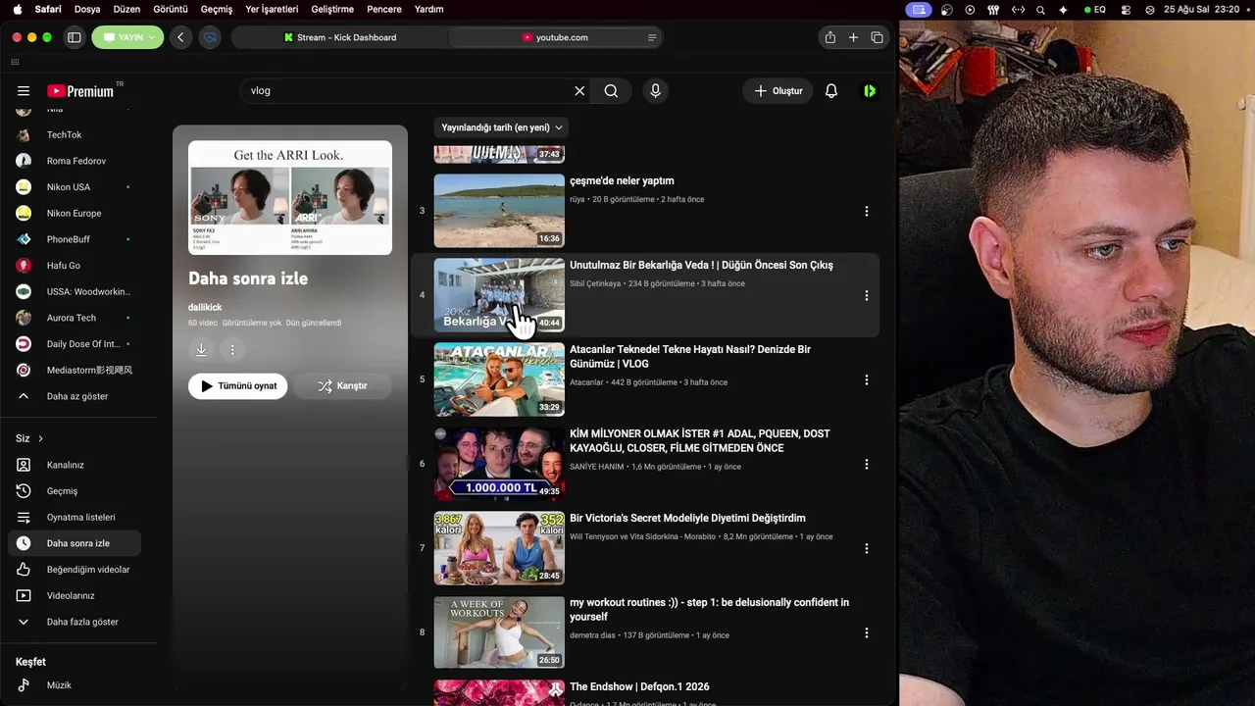Open the PhoneBuff subscription channel
Screen dimensions: 1255x706
(x=75, y=239)
